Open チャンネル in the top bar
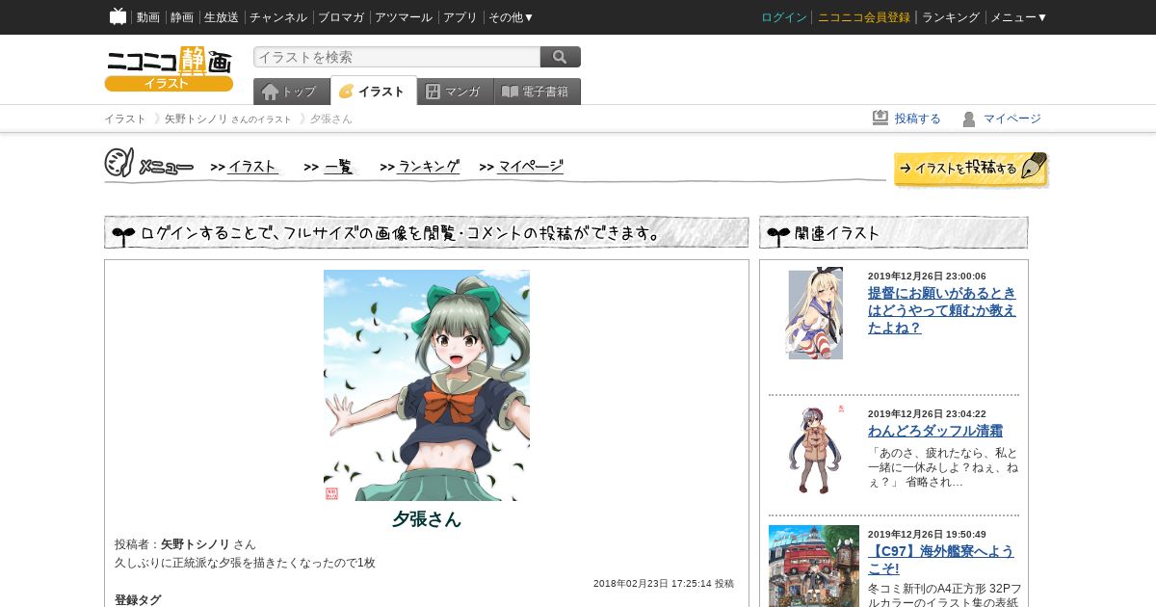This screenshot has height=607, width=1156. tap(278, 17)
